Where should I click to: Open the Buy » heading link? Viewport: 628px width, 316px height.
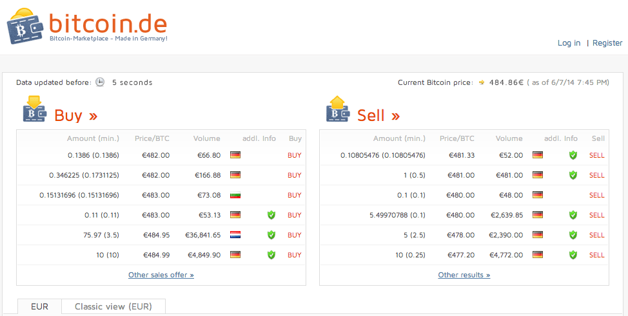click(76, 115)
